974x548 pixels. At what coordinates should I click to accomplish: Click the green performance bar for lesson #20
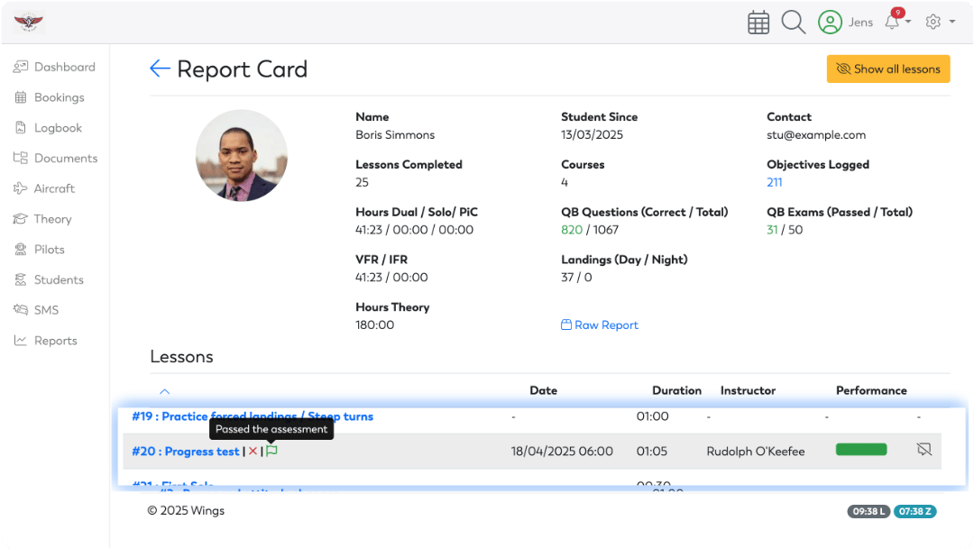861,448
